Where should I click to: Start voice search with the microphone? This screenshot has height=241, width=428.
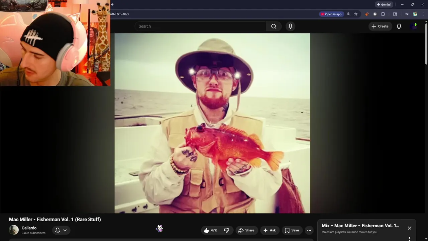click(290, 26)
